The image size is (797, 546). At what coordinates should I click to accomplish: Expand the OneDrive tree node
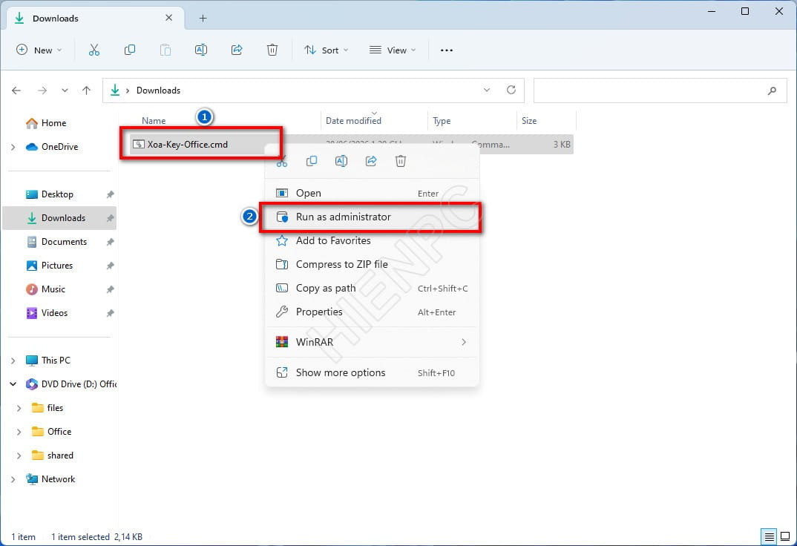(x=13, y=147)
